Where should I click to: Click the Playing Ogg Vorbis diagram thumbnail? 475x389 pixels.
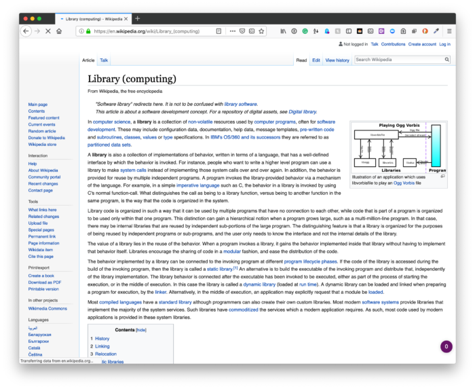399,147
